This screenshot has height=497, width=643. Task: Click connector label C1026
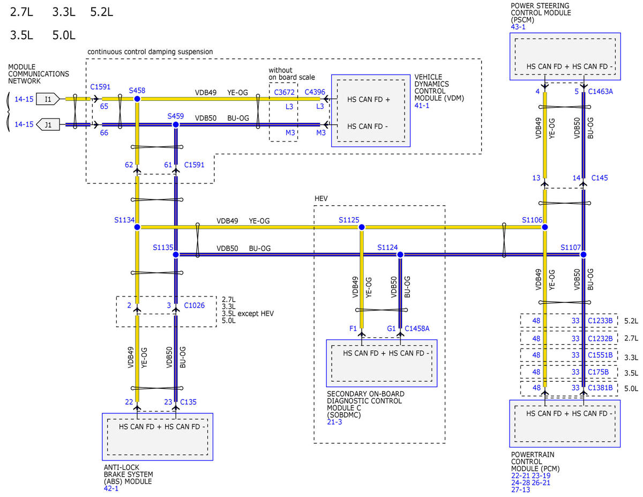194,305
